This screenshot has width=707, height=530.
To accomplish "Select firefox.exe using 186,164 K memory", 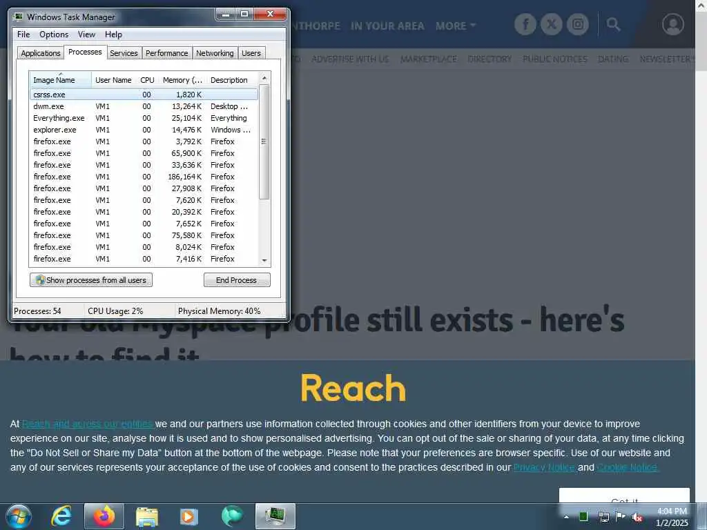I will click(x=144, y=177).
